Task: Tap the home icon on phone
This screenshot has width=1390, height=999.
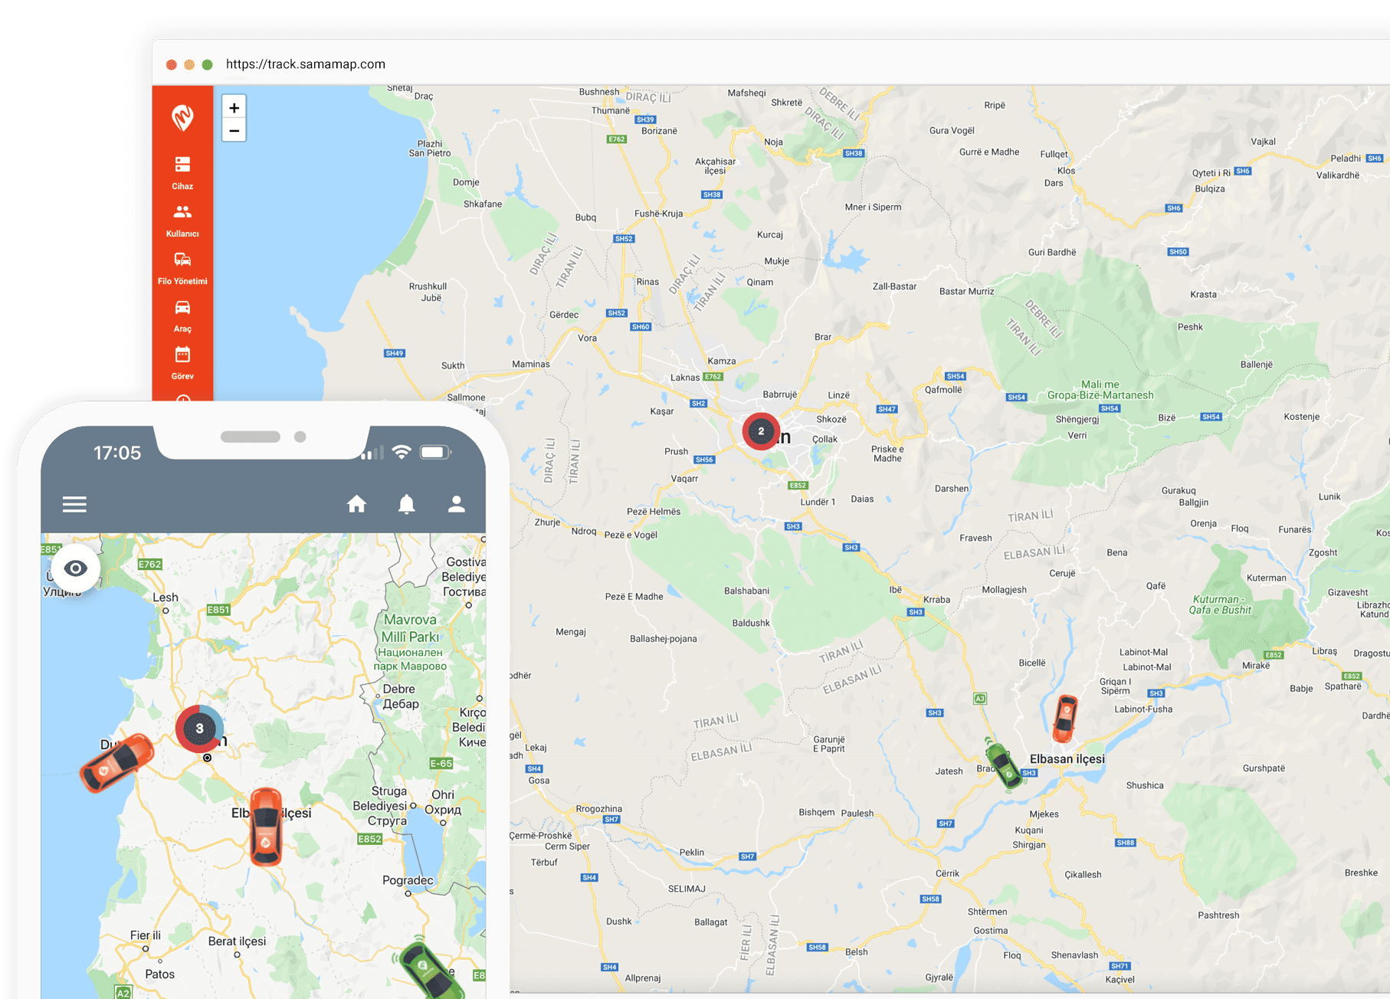Action: click(356, 503)
